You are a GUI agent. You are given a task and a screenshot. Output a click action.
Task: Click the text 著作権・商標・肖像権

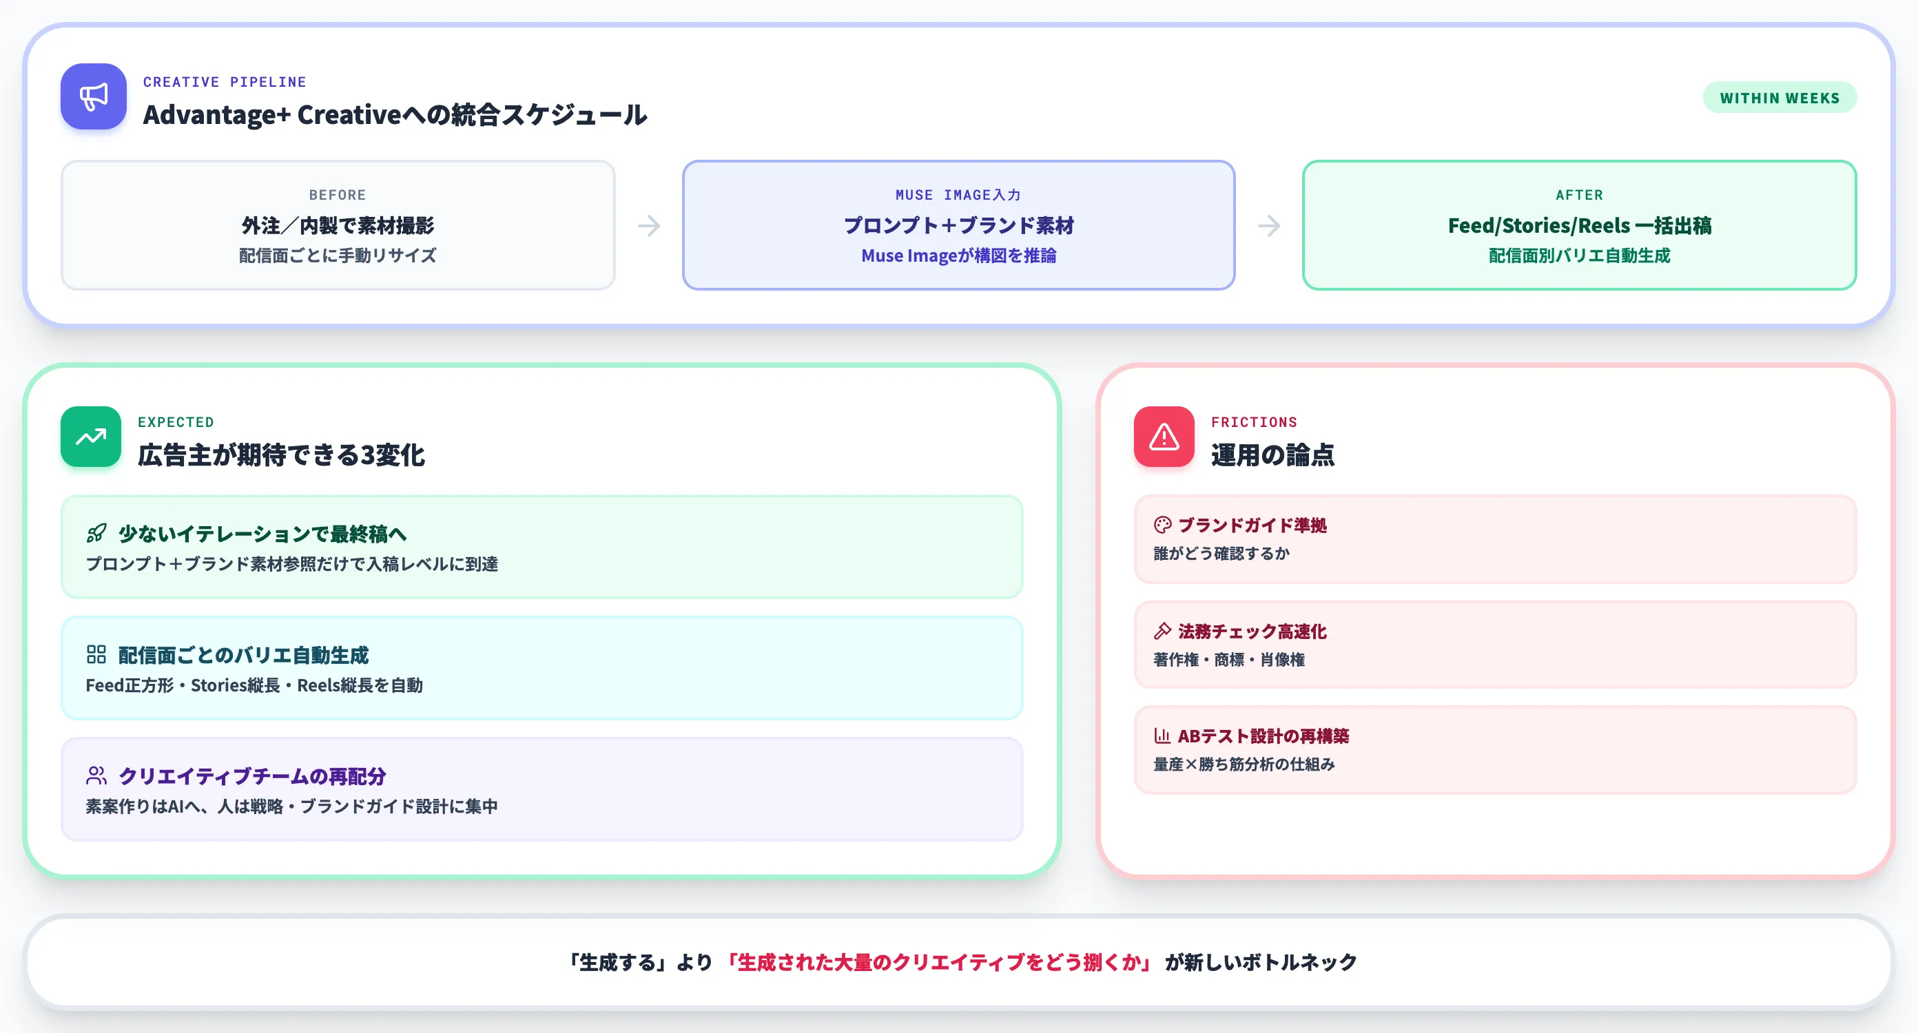pyautogui.click(x=1228, y=659)
